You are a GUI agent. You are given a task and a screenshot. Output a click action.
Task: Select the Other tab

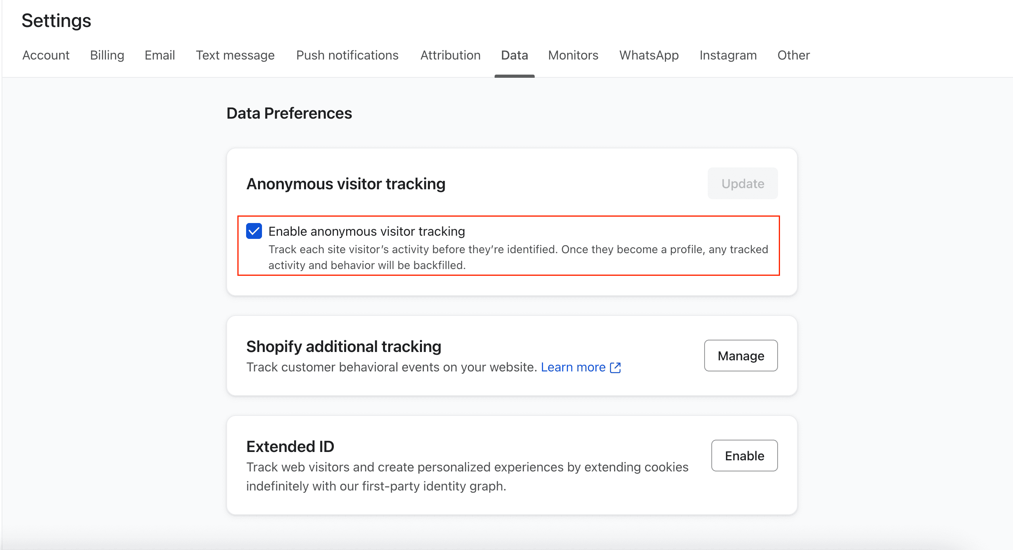click(793, 55)
